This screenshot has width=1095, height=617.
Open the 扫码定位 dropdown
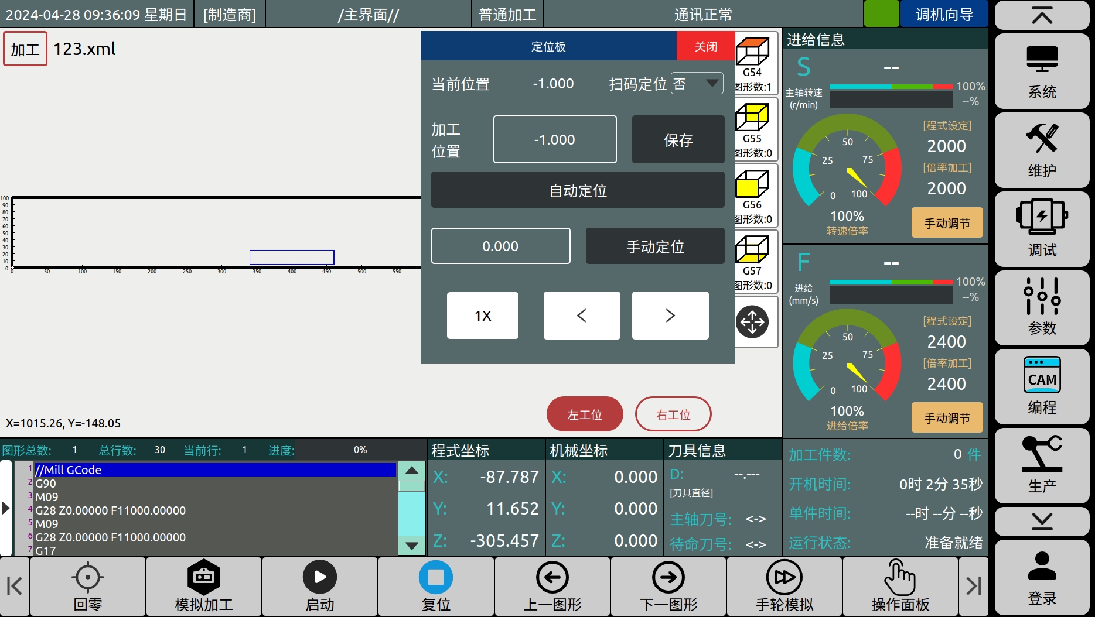pyautogui.click(x=697, y=84)
